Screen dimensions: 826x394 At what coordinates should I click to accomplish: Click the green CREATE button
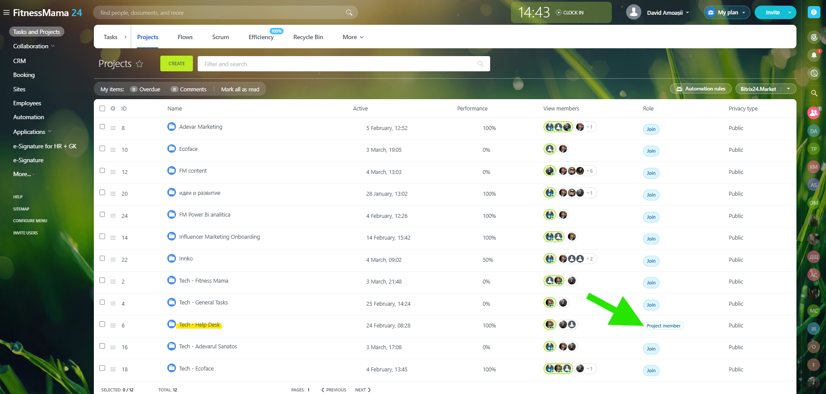(176, 63)
